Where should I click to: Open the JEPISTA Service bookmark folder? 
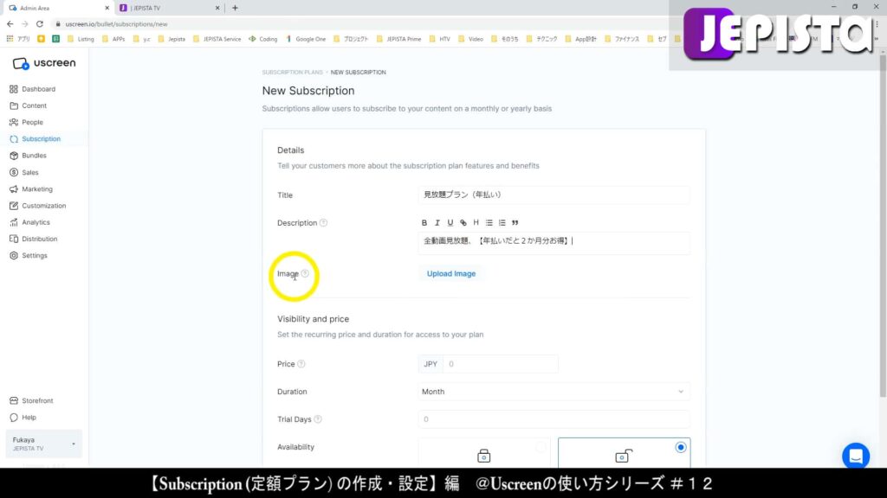coord(217,39)
